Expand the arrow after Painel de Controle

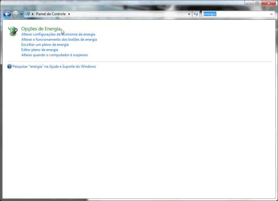pyautogui.click(x=69, y=14)
